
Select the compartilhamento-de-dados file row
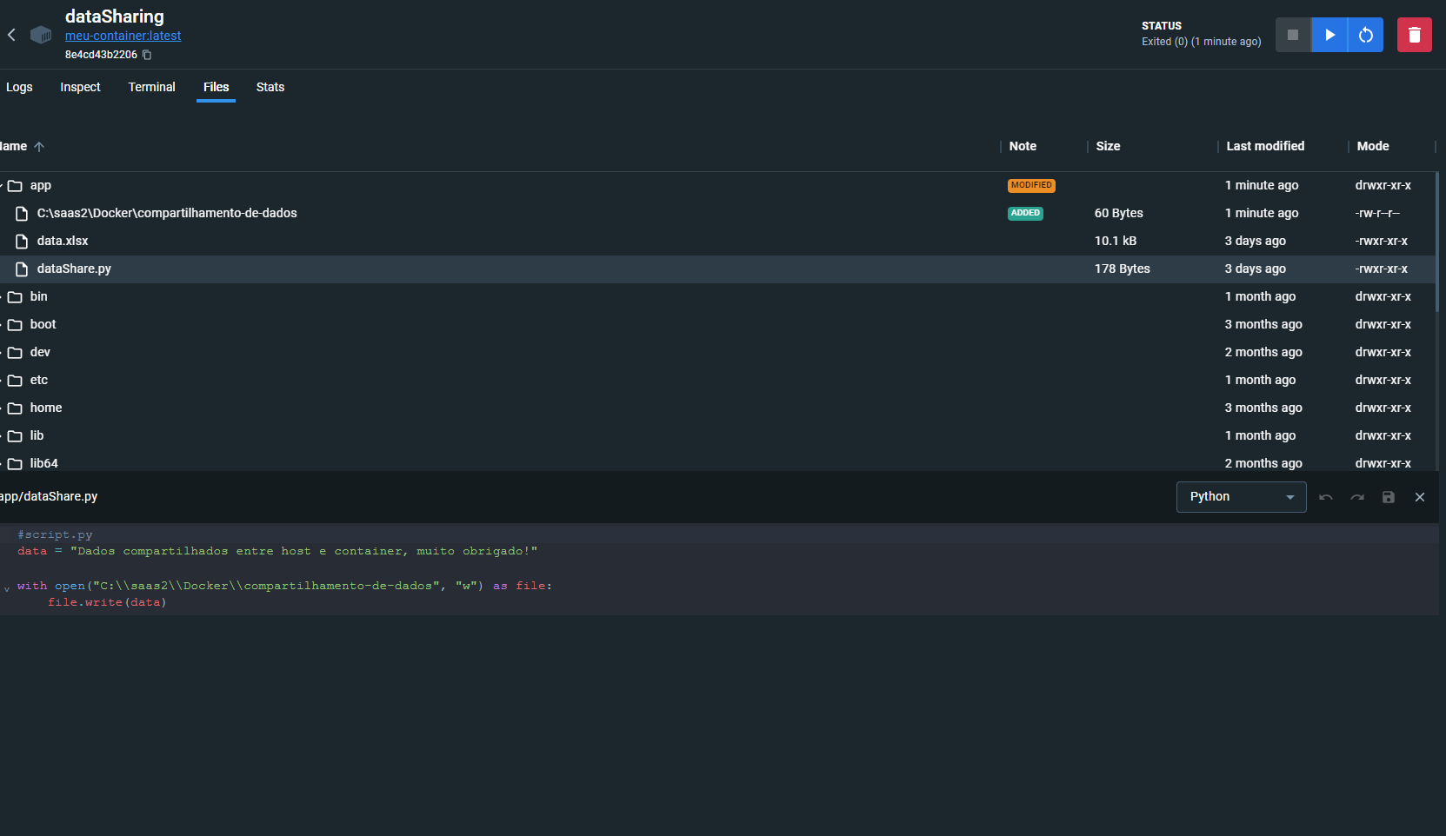click(718, 213)
